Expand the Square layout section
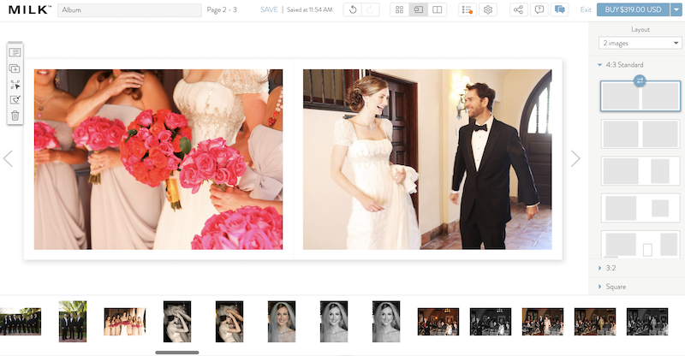The image size is (685, 356). tap(615, 287)
